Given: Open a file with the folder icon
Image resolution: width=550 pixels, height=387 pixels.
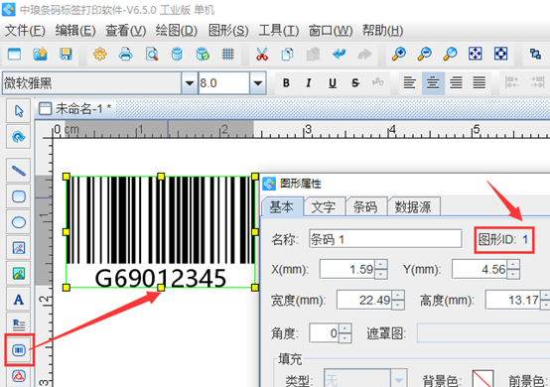Looking at the screenshot, I should click(40, 54).
